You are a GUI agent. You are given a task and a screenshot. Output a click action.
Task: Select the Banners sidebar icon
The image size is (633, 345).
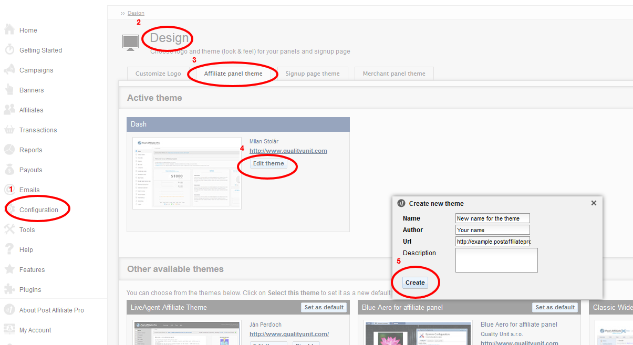(9, 90)
